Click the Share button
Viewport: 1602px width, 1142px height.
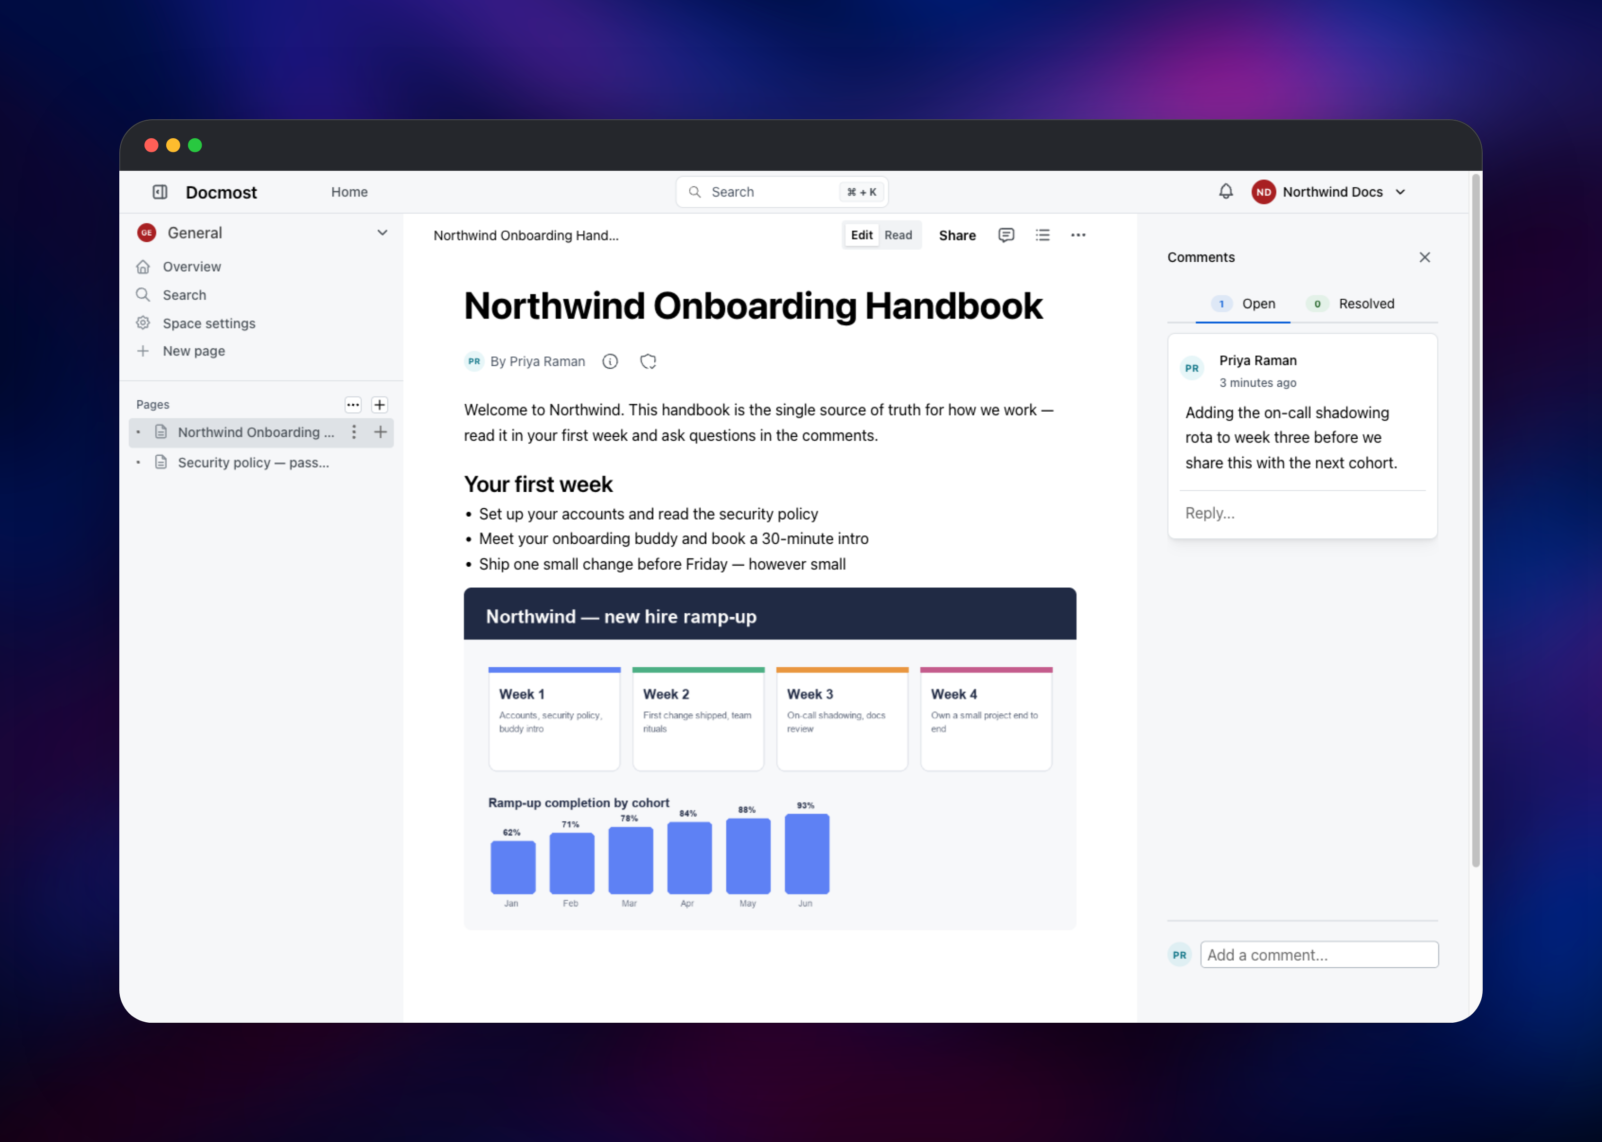click(x=957, y=235)
